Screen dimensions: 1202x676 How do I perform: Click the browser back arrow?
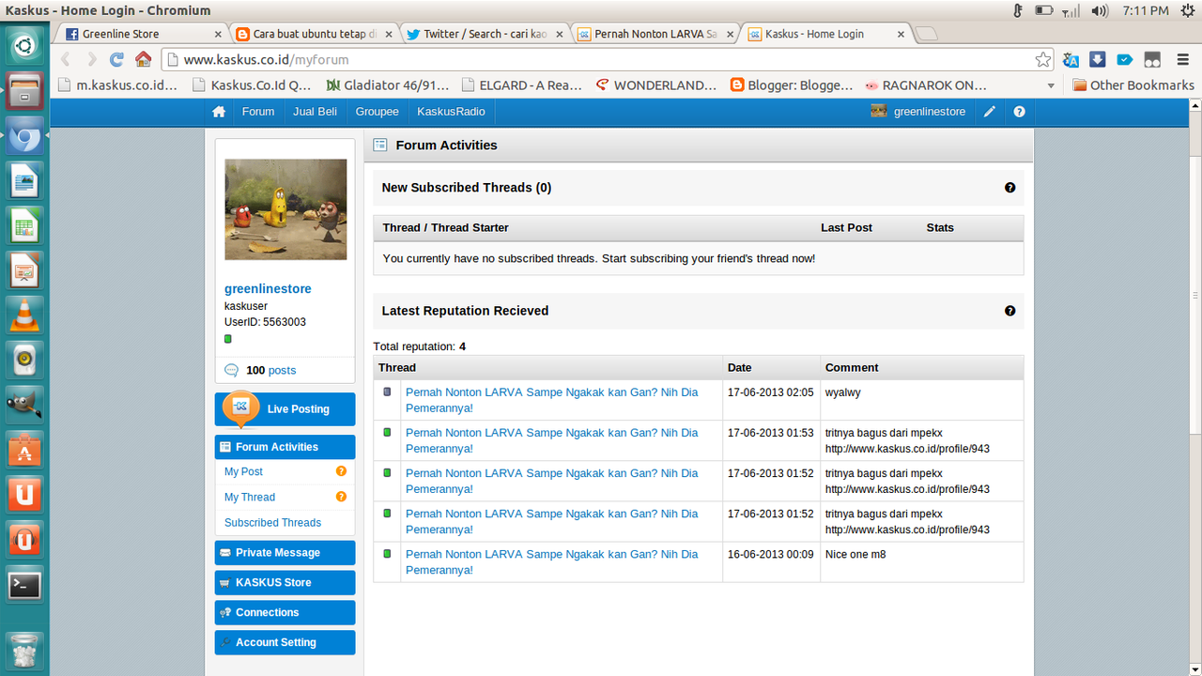click(x=66, y=59)
